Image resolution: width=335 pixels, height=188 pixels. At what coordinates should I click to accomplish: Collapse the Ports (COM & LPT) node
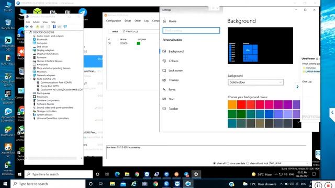click(x=31, y=79)
